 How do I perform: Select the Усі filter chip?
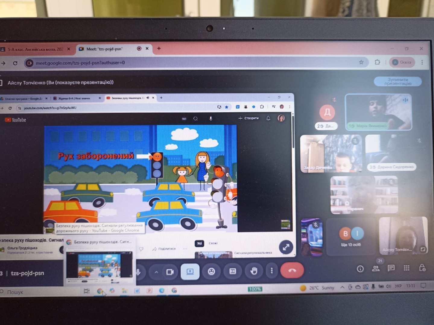pos(199,243)
